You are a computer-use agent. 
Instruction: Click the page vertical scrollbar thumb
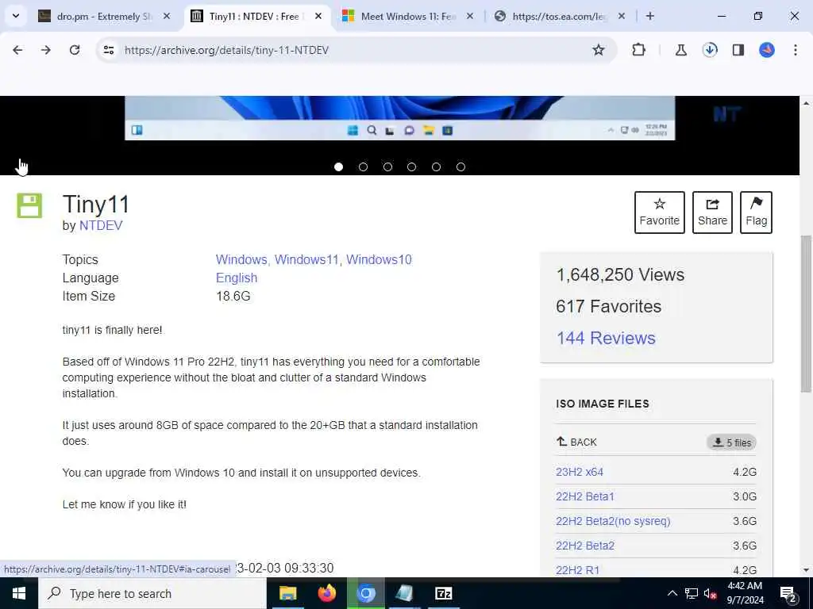point(806,313)
